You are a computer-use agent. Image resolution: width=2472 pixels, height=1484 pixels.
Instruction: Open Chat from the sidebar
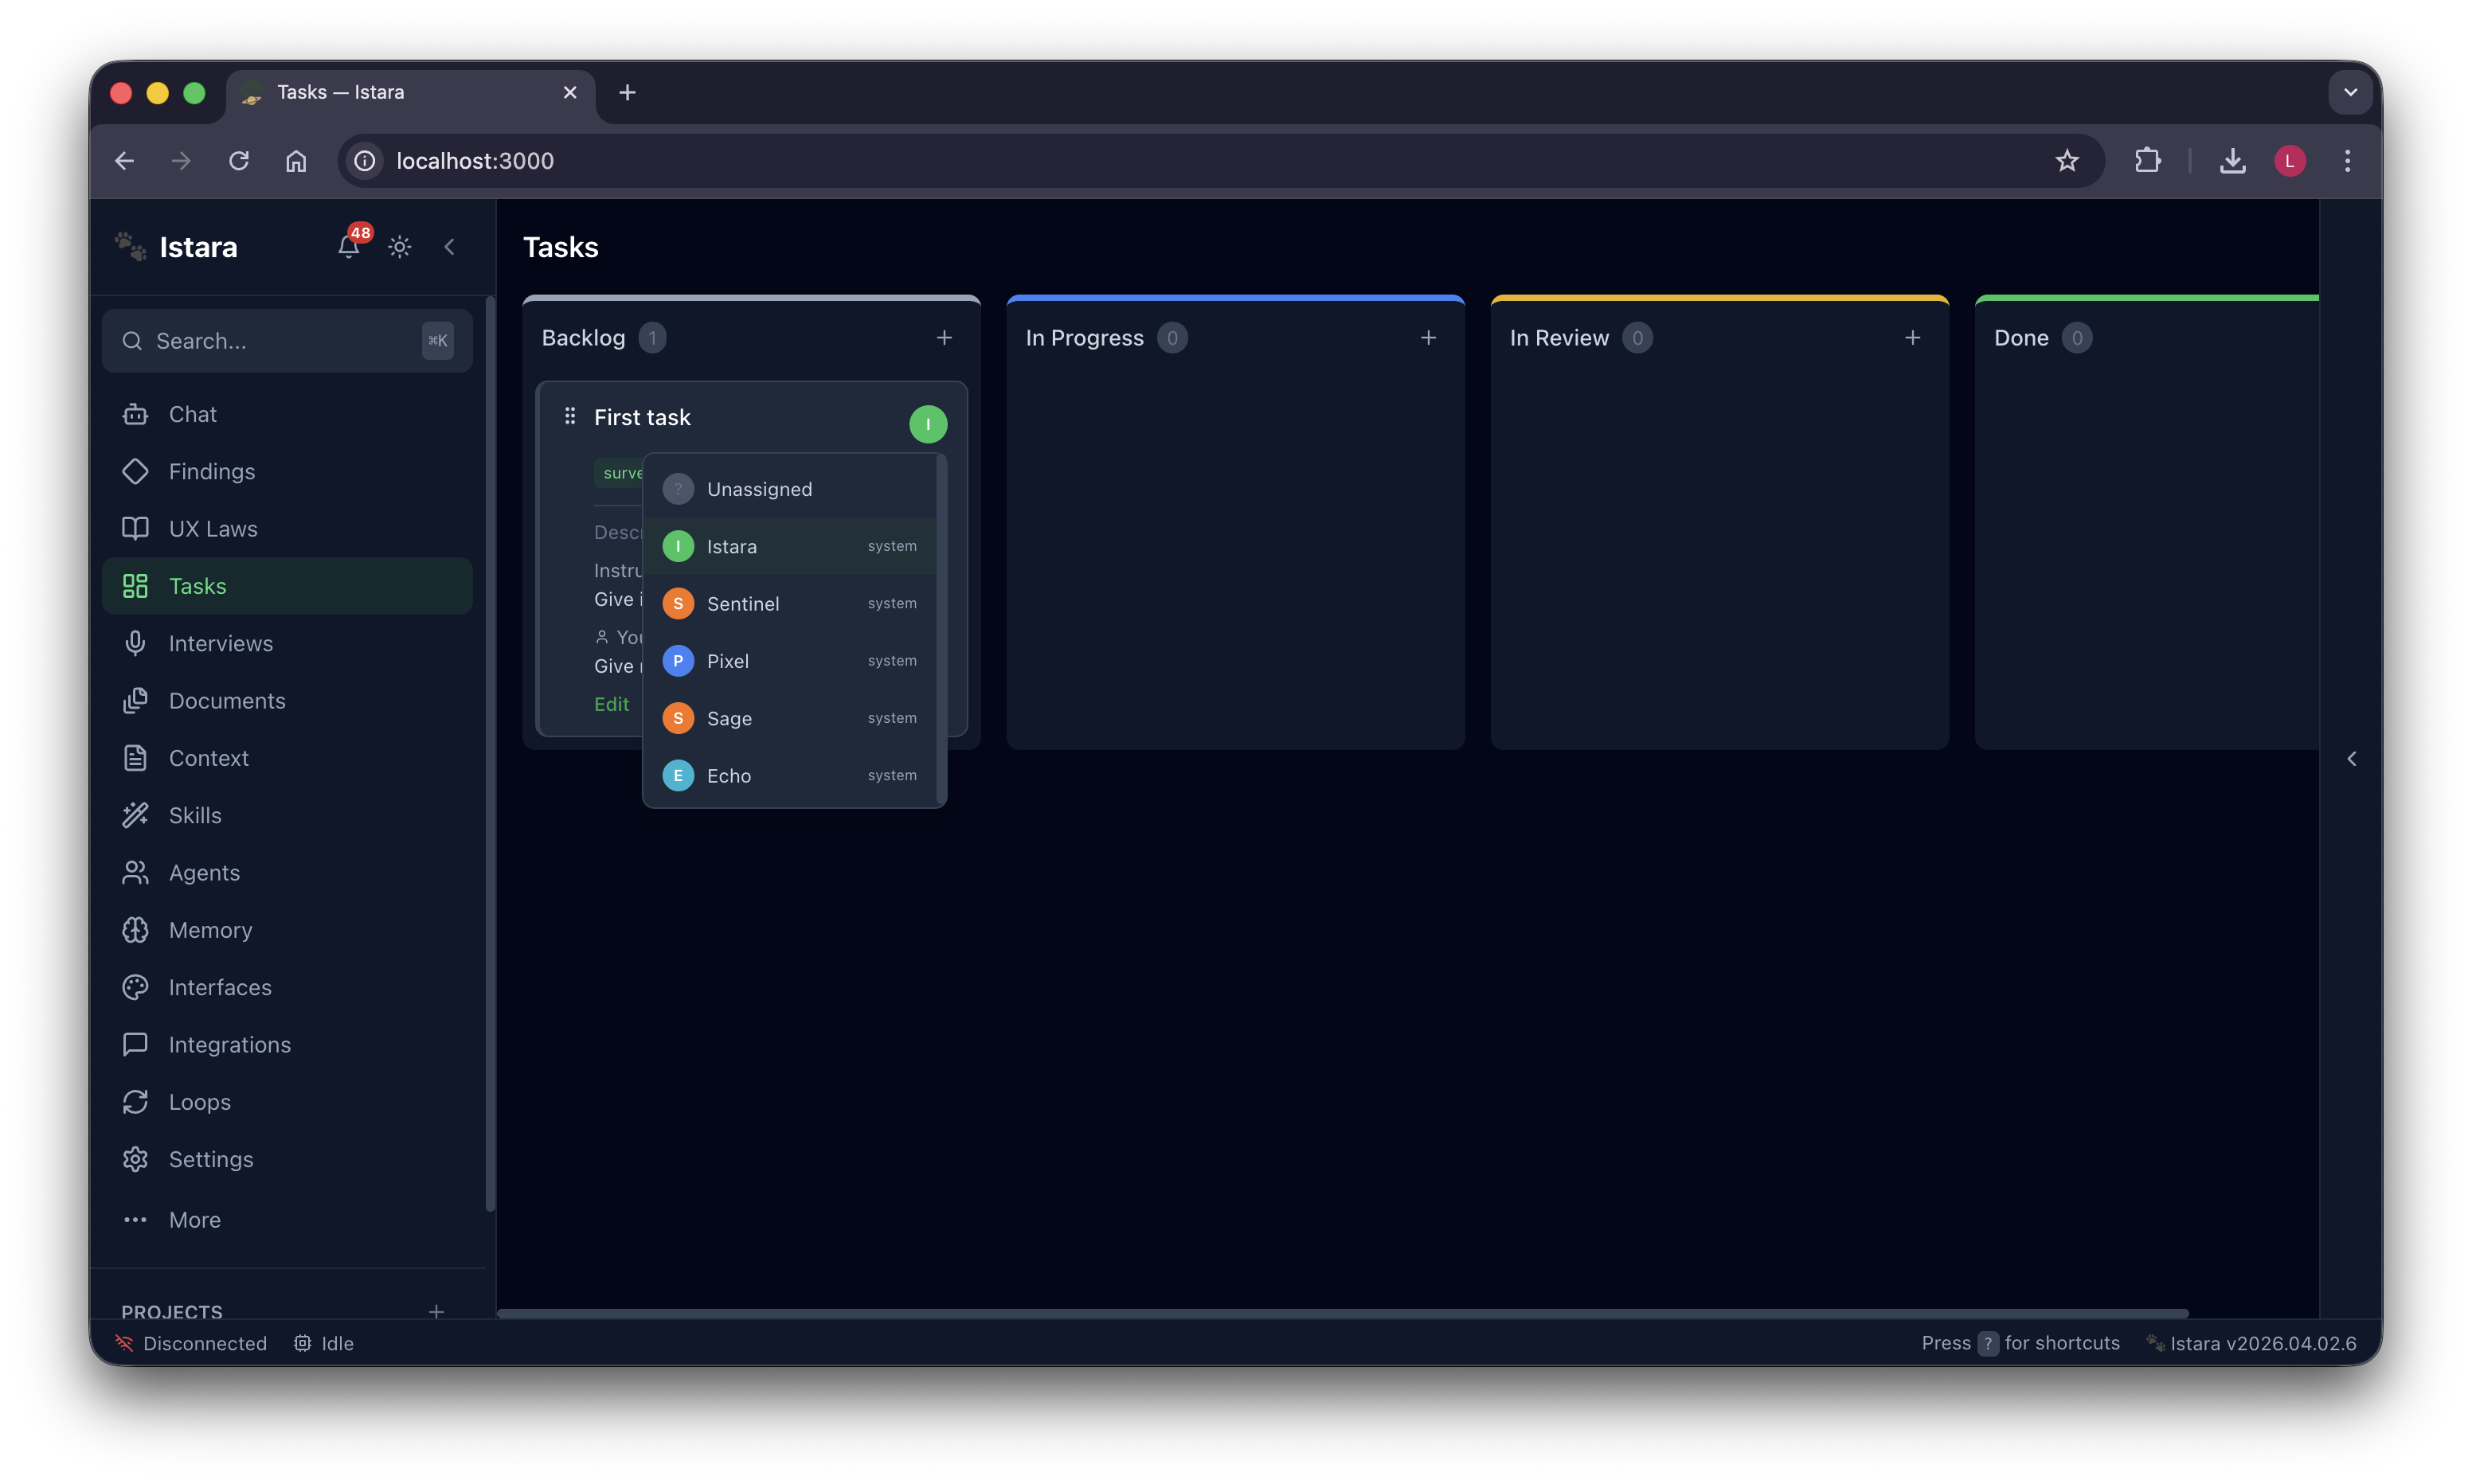click(192, 414)
